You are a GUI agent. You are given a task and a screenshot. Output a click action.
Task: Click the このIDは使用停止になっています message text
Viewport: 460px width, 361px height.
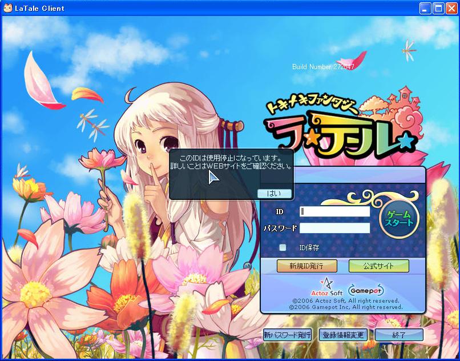click(x=231, y=159)
